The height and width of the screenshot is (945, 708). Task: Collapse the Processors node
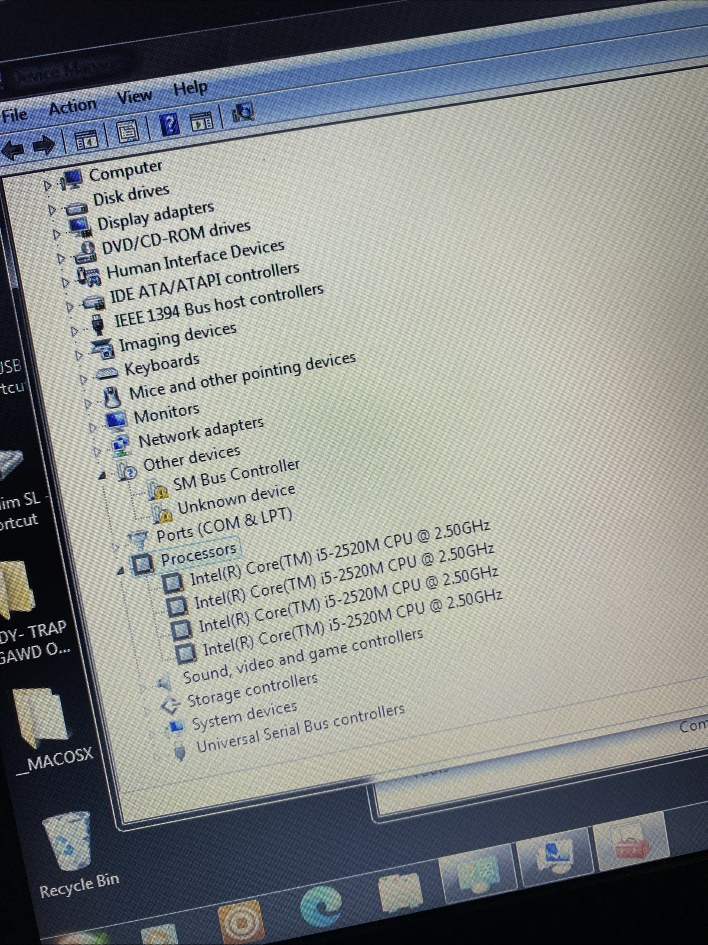[120, 570]
